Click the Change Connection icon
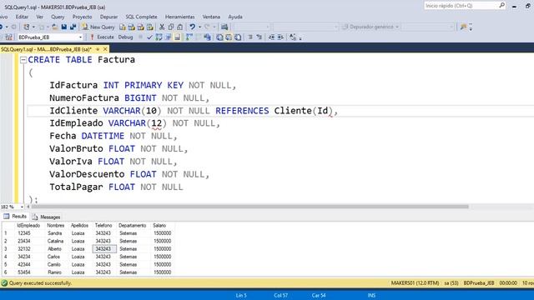 click(9, 37)
